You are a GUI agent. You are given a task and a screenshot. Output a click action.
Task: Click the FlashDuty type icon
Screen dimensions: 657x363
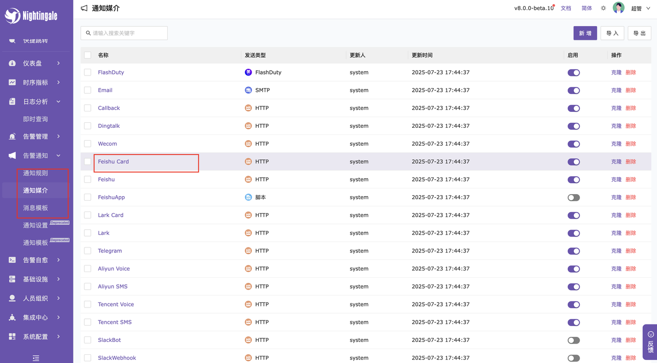(248, 72)
